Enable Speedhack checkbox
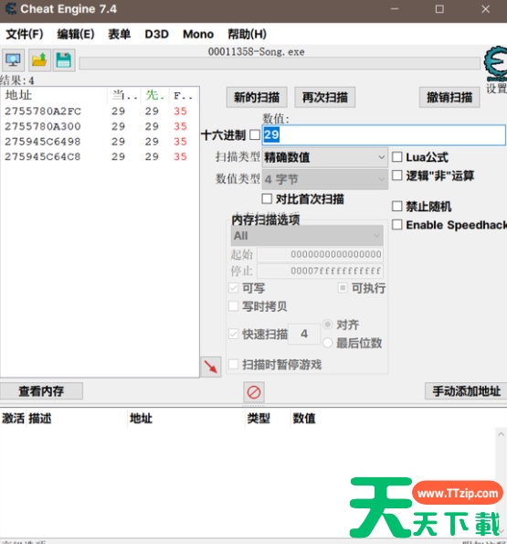 tap(396, 225)
